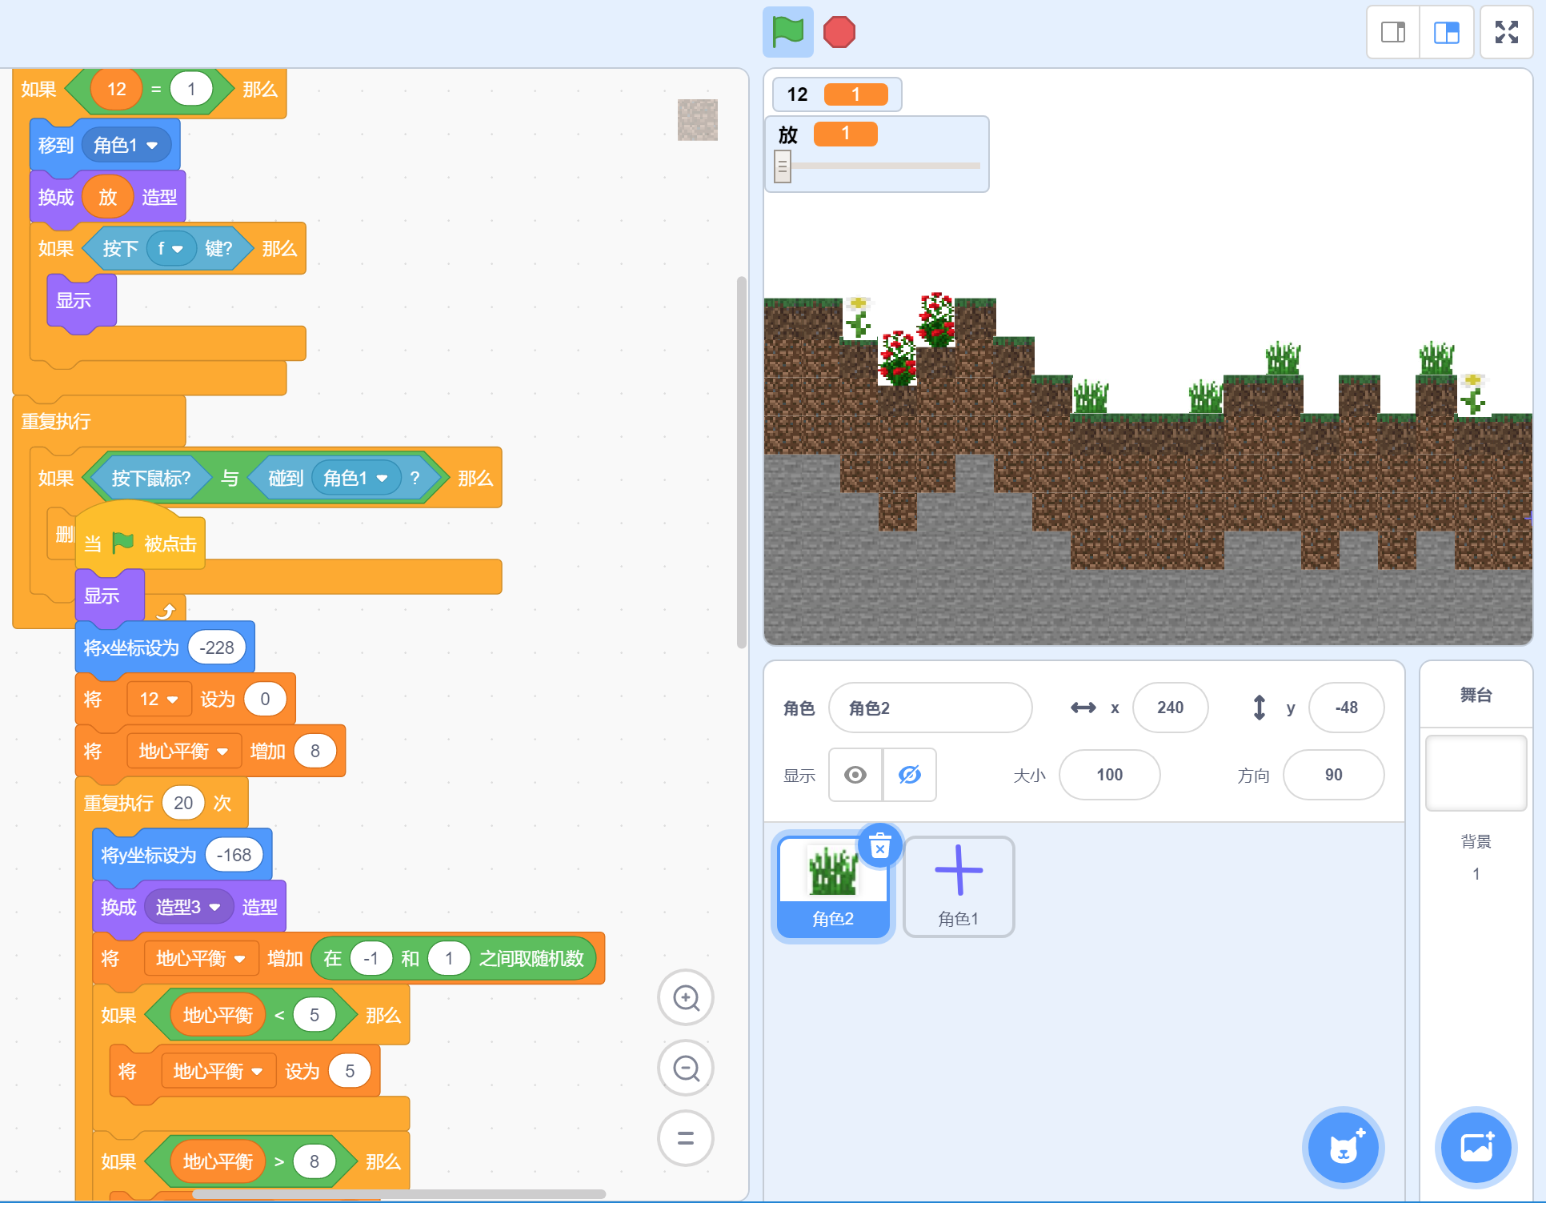Edit the 20 repeat count value
The height and width of the screenshot is (1207, 1546).
tap(183, 804)
